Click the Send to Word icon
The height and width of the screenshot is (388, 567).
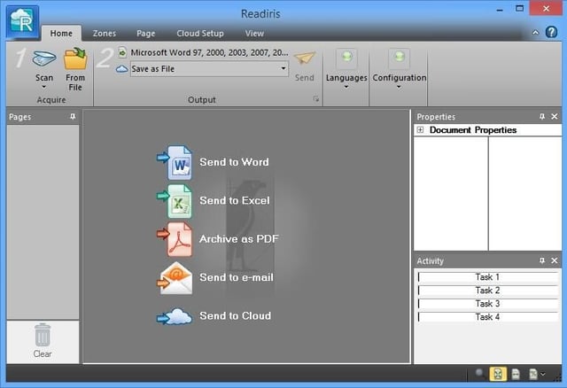(x=175, y=163)
